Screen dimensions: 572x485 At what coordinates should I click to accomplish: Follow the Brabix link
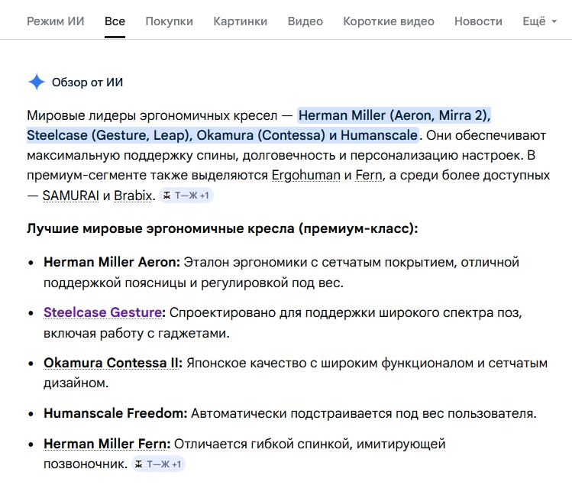(x=134, y=196)
